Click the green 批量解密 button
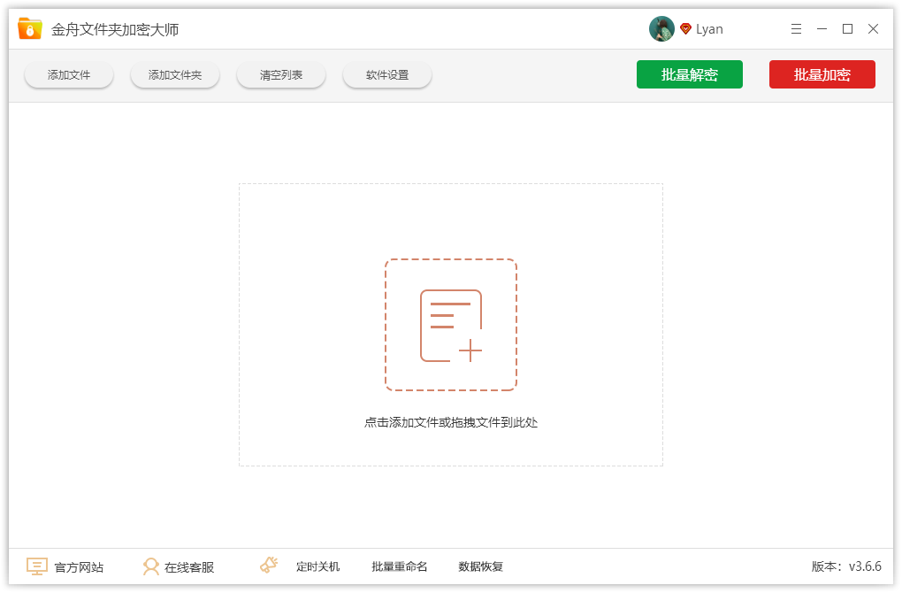The image size is (902, 593). [690, 74]
